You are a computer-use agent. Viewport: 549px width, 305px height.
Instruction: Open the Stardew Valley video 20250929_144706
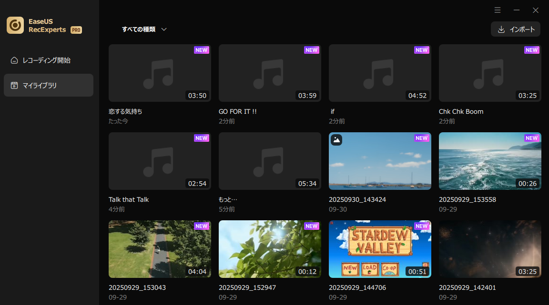pyautogui.click(x=380, y=249)
